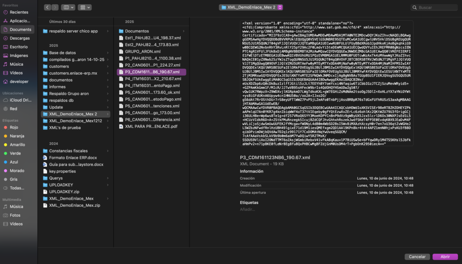Expand the Base de datos folder
This screenshot has width=462, height=264.
107,53
